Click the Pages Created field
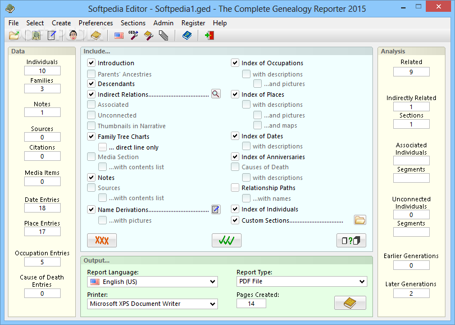455x325 pixels. (251, 304)
